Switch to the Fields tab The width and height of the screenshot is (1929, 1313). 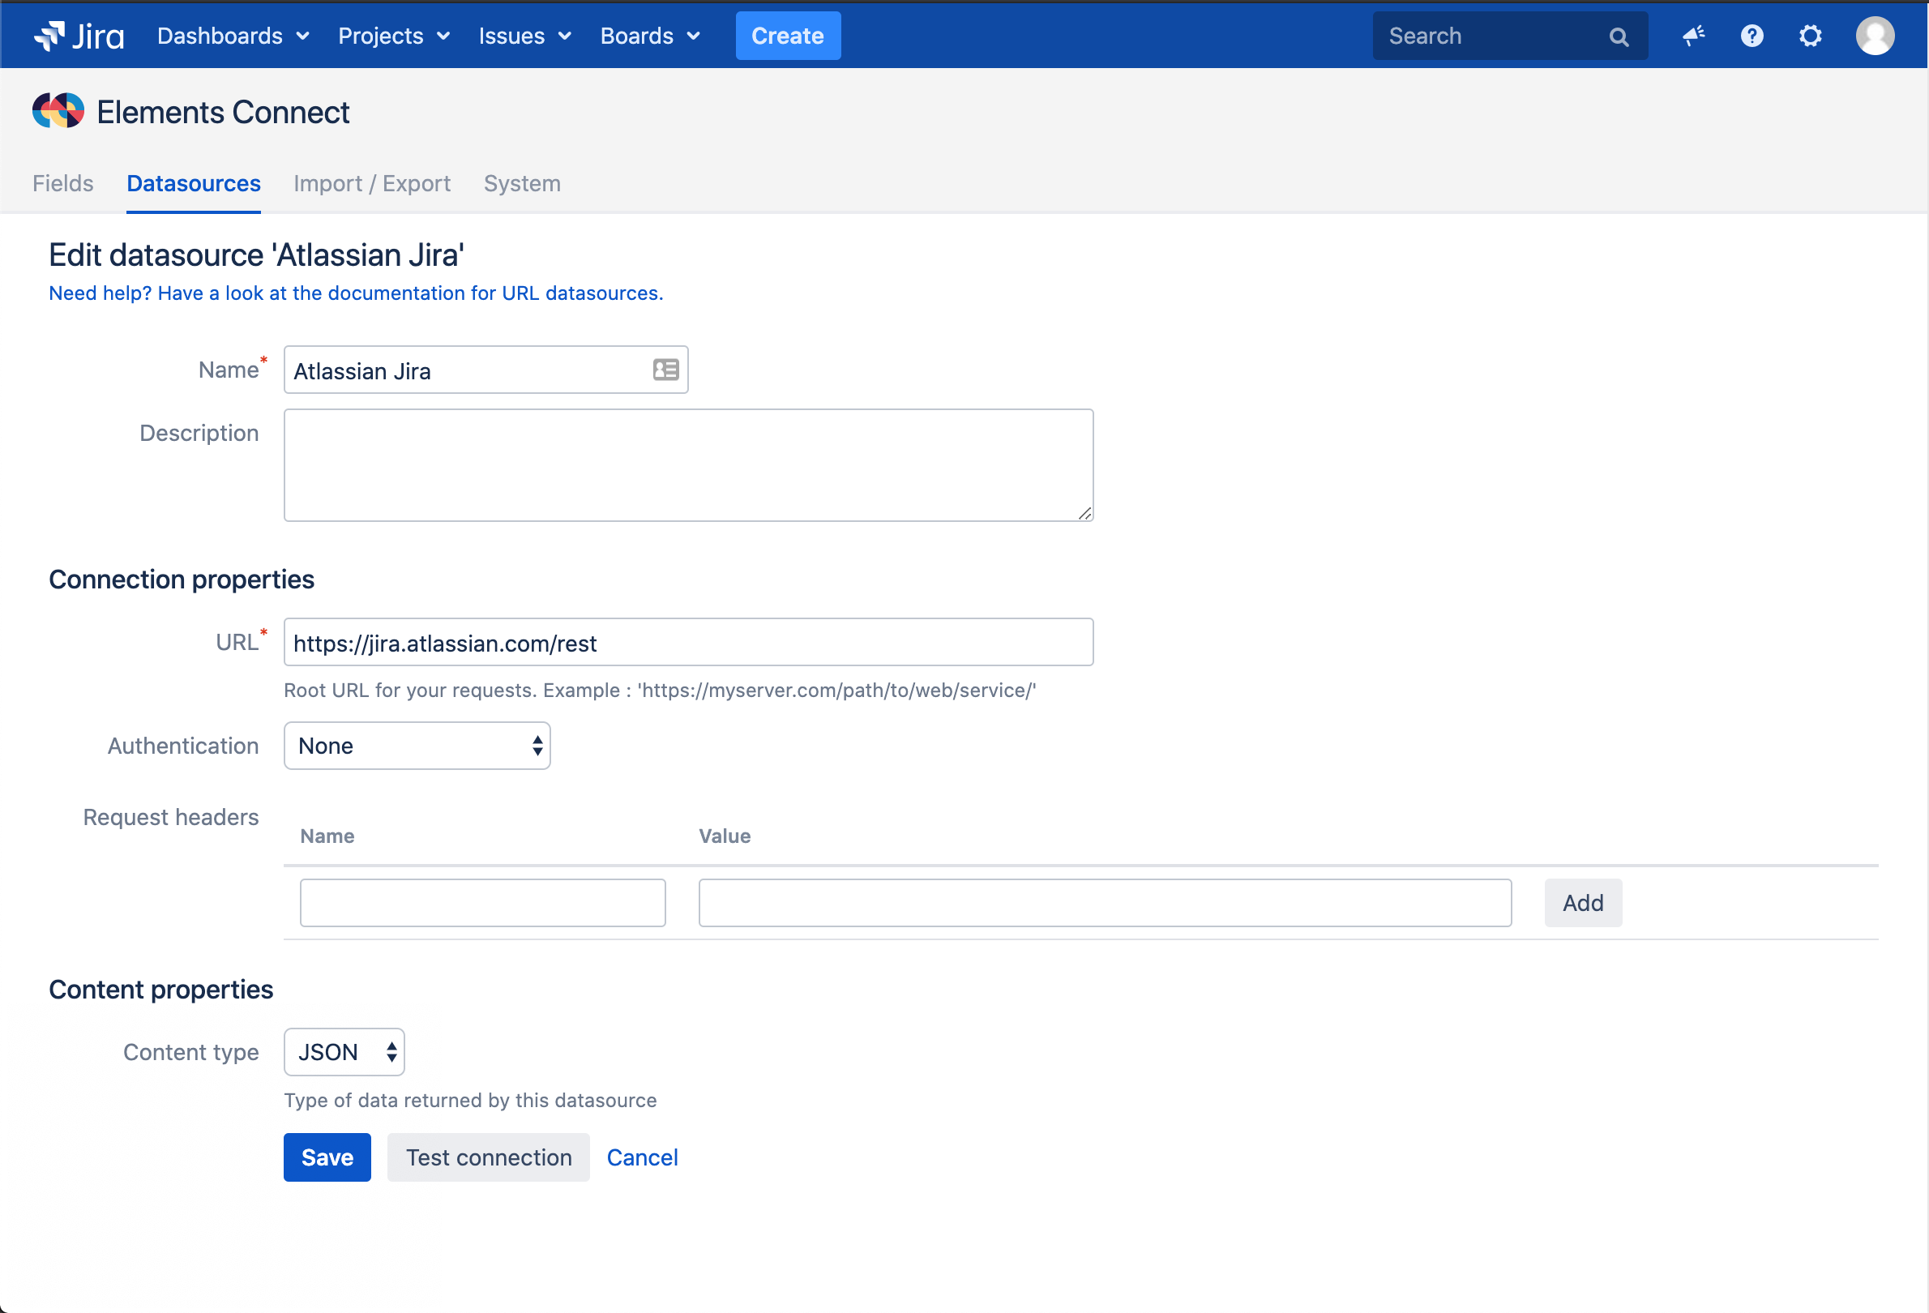(x=62, y=183)
